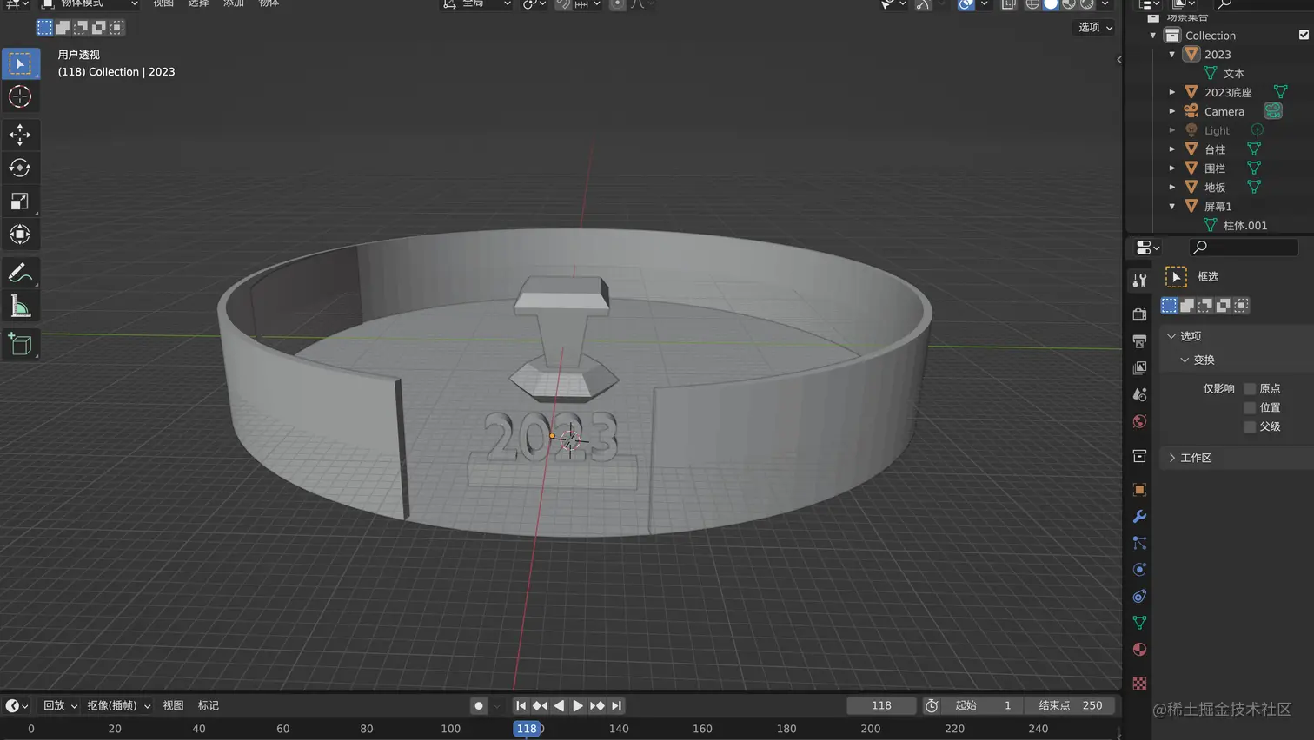Expand the 工作区 panel
Screen dimensions: 1314x740
[x=1171, y=458]
